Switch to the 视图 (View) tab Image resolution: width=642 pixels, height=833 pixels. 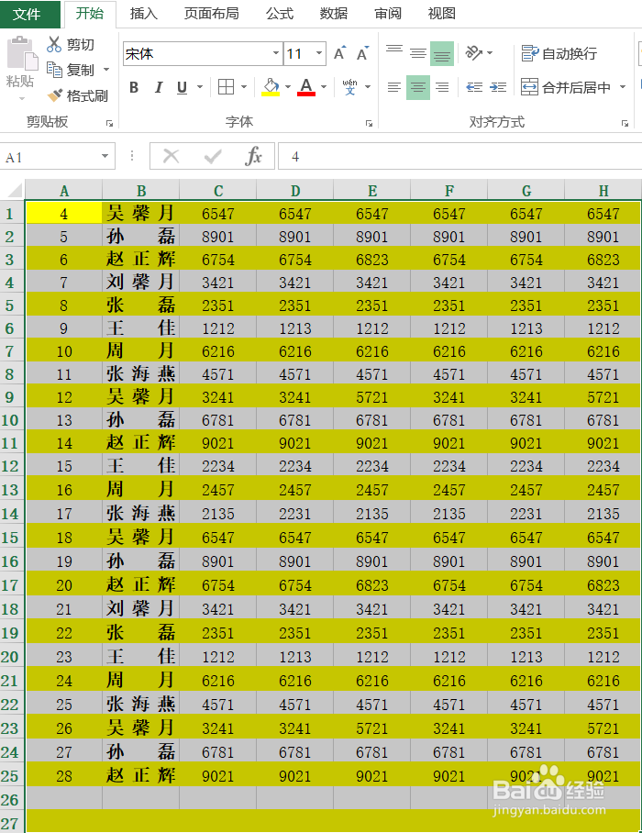(442, 13)
